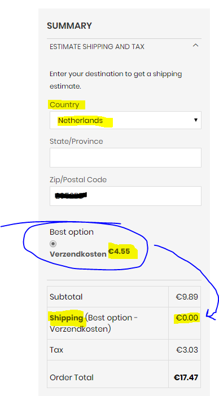Click the Verzendkosten €4.55 label

click(90, 253)
